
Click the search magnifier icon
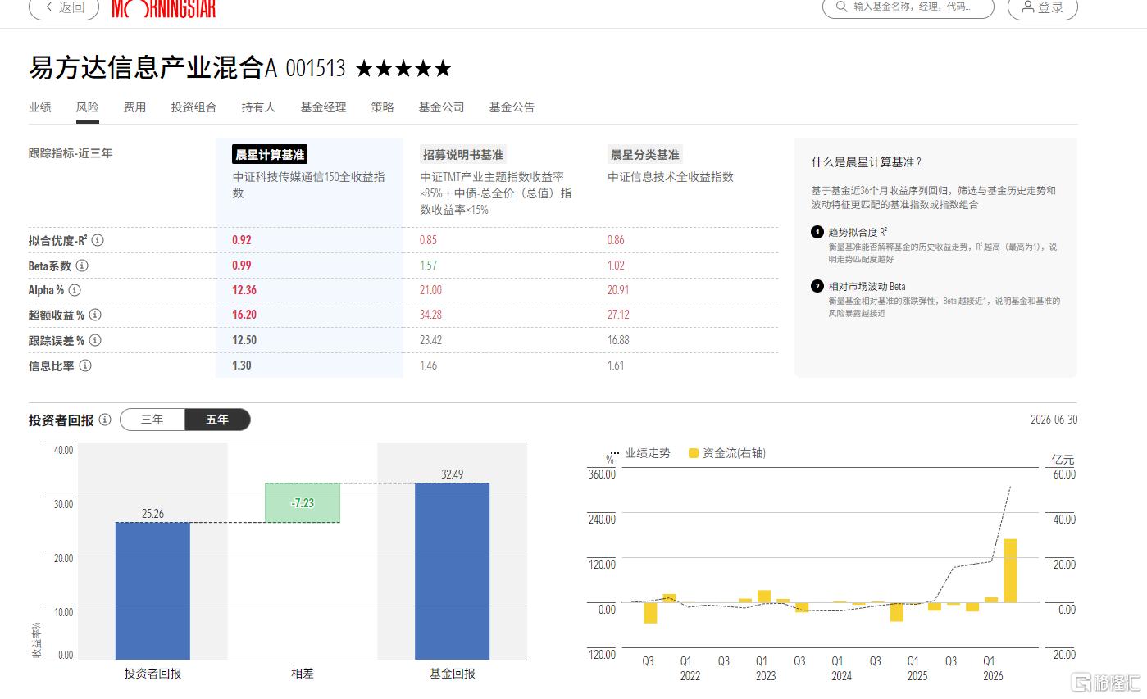841,7
